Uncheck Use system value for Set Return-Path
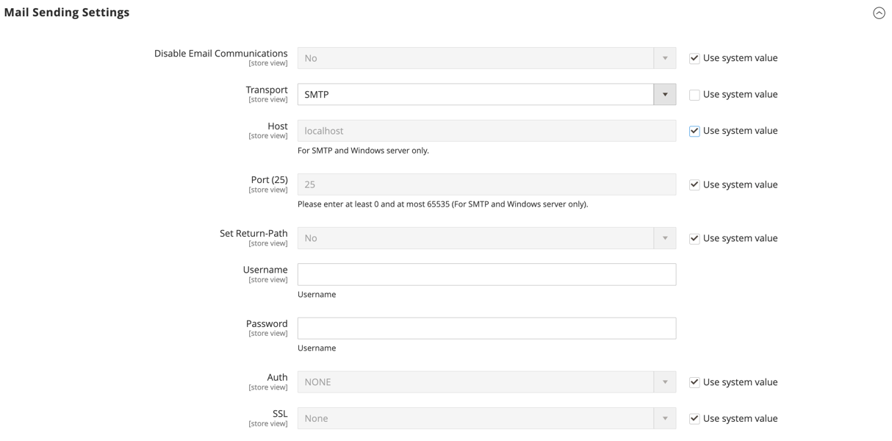This screenshot has height=441, width=892. [x=694, y=238]
